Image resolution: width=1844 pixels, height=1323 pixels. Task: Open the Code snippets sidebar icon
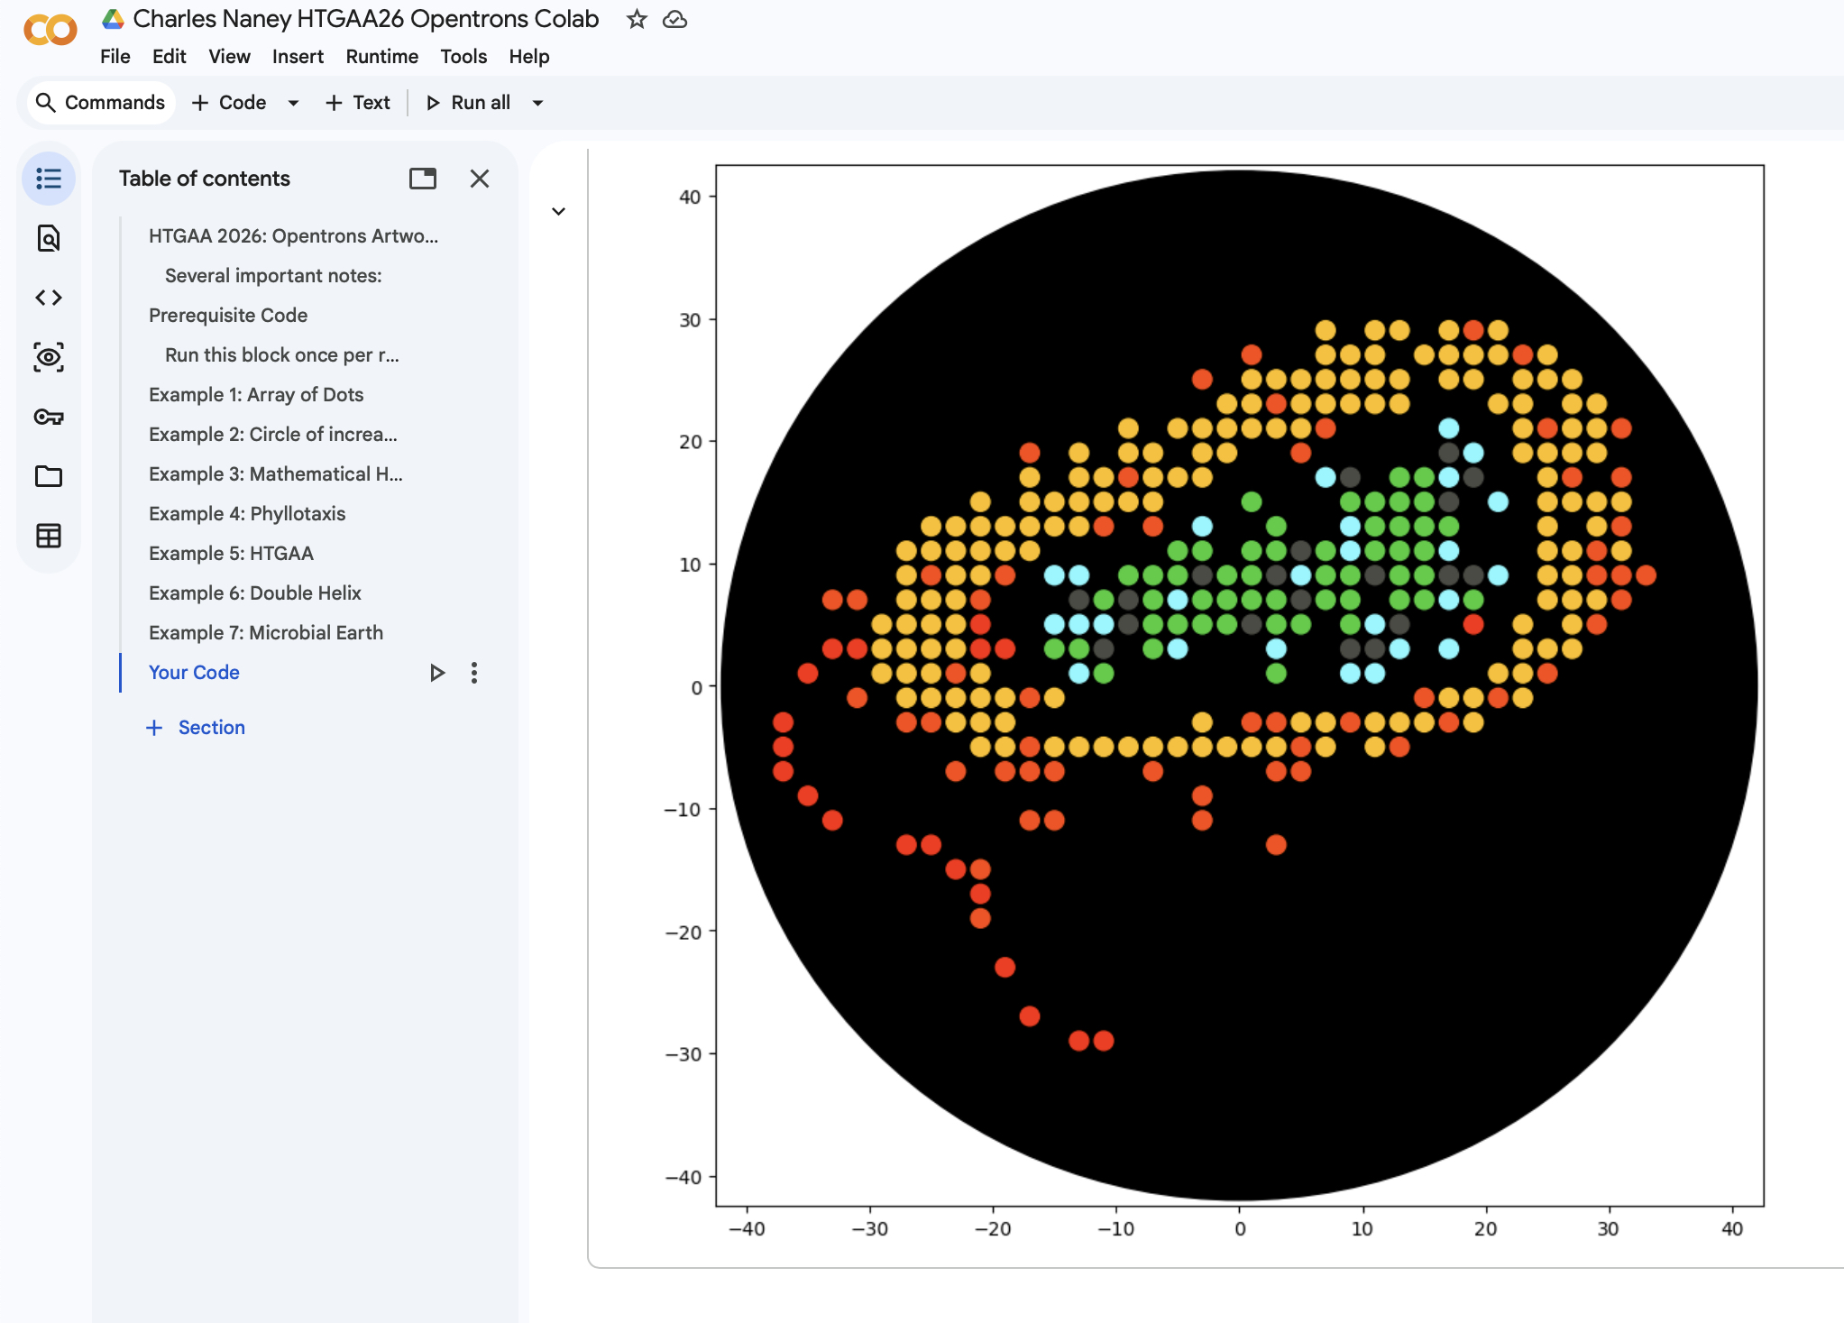pos(49,298)
